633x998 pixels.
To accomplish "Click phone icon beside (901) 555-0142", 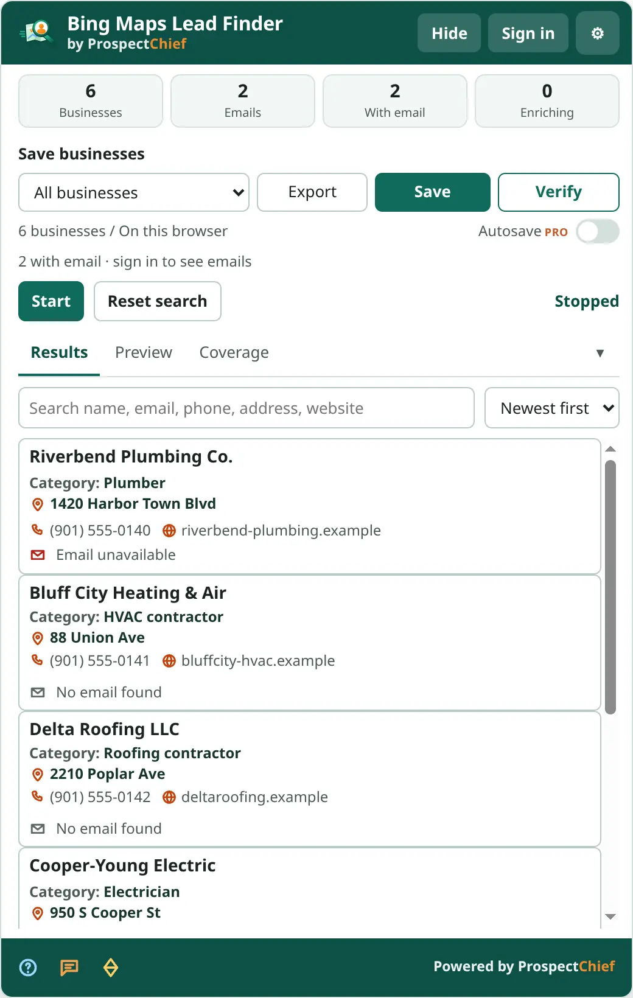I will [37, 797].
